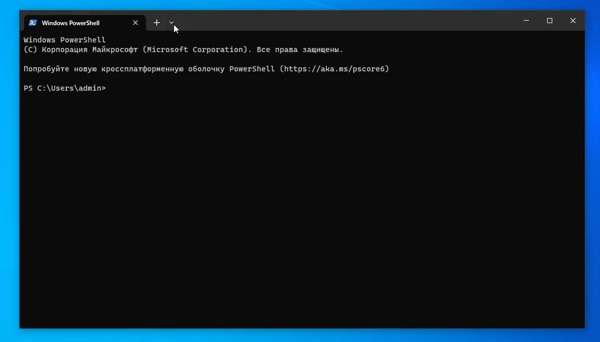Close the Windows PowerShell tab
The height and width of the screenshot is (342, 600).
point(135,23)
